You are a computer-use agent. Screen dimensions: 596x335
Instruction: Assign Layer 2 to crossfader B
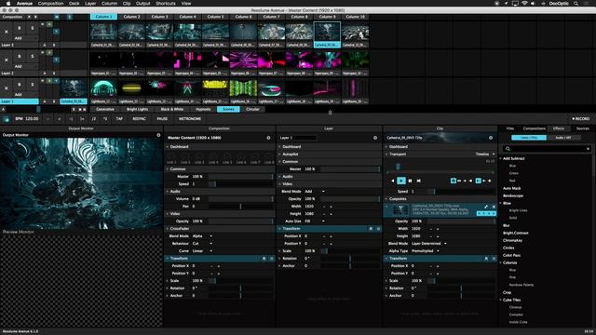point(54,73)
